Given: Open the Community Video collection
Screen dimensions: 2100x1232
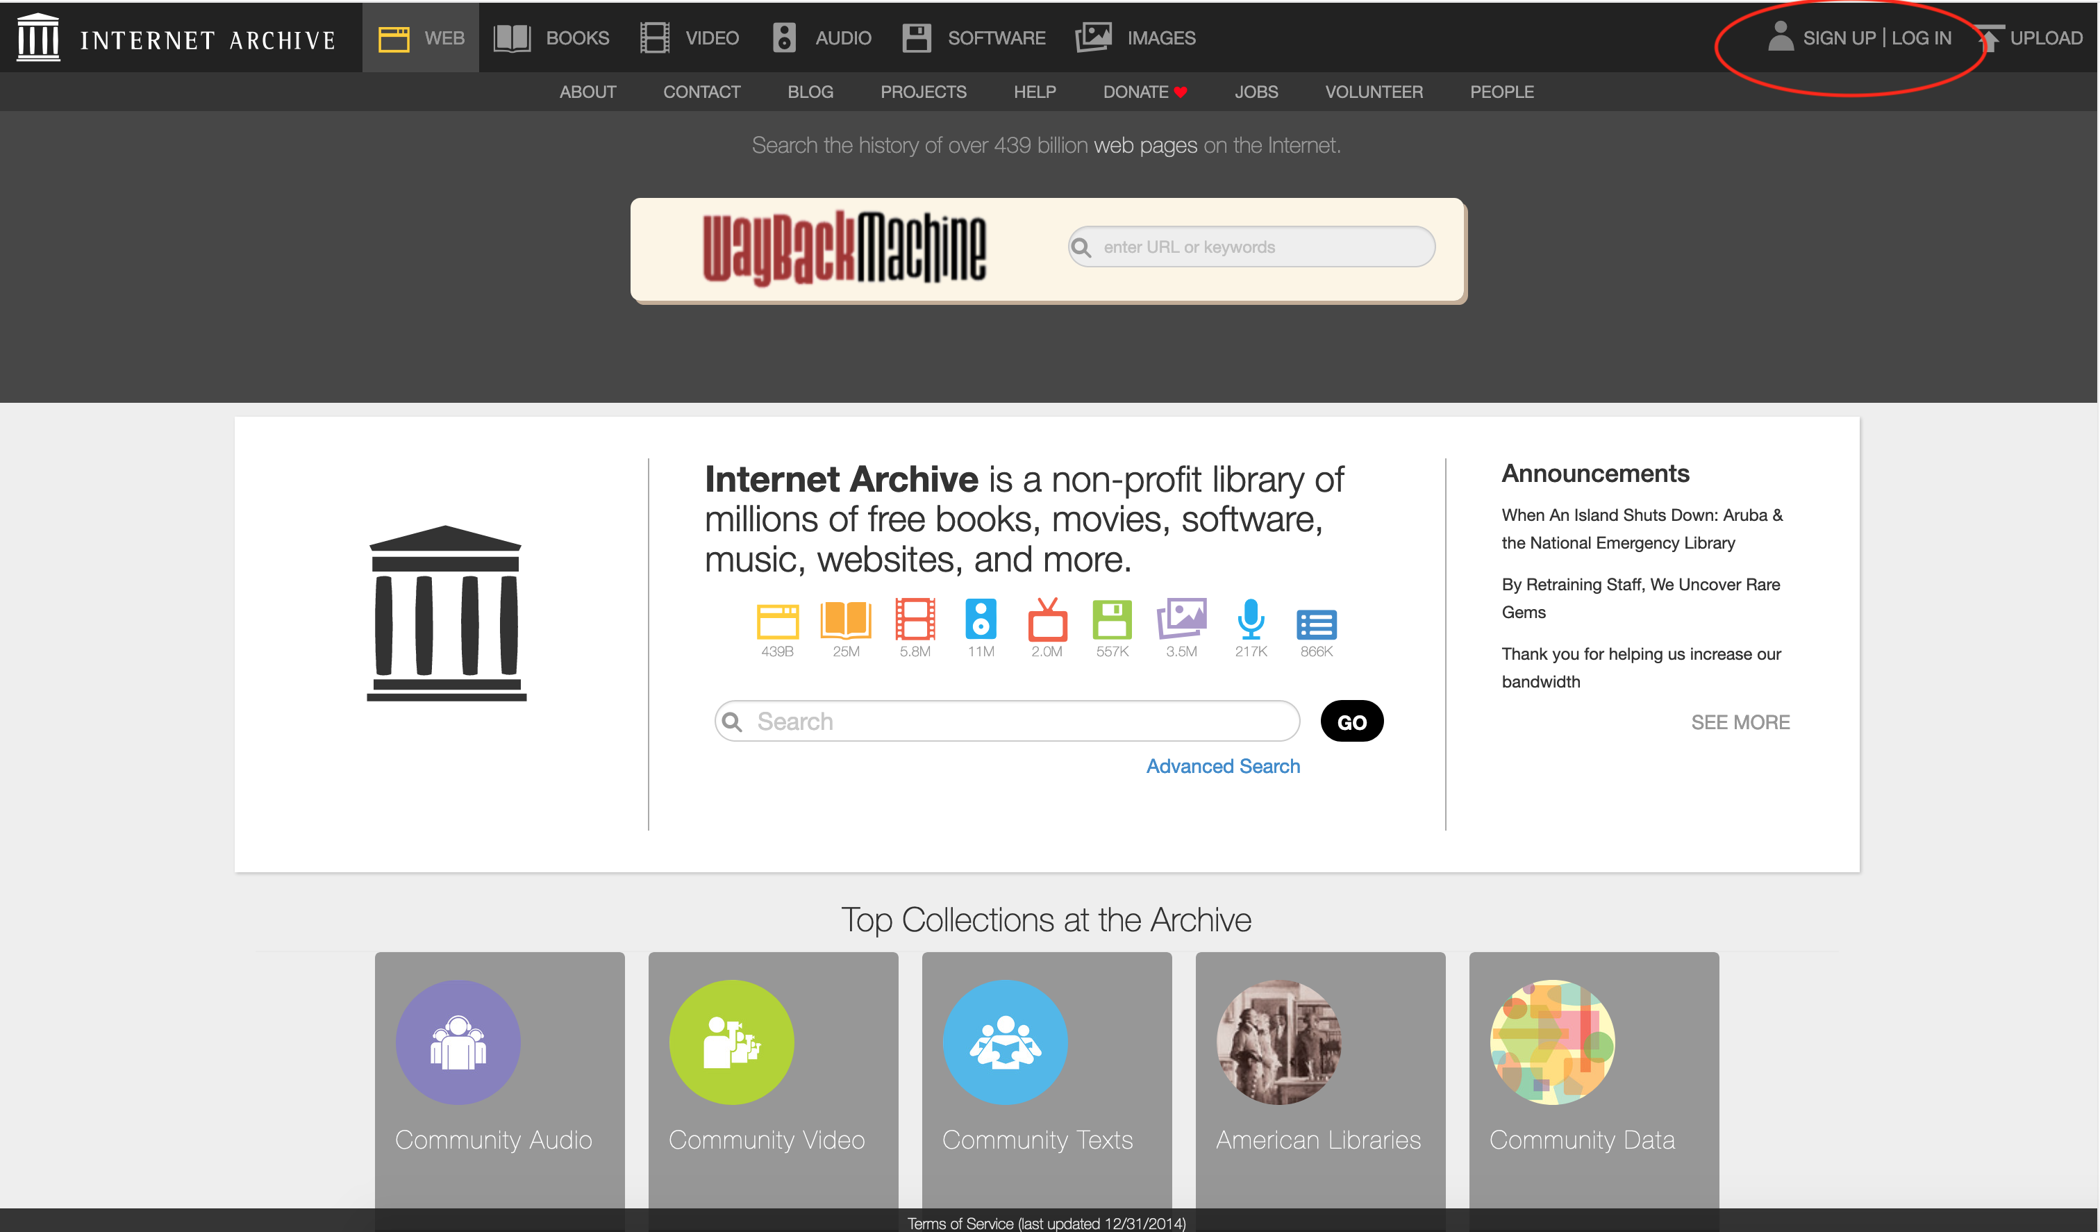Looking at the screenshot, I should (x=772, y=1081).
